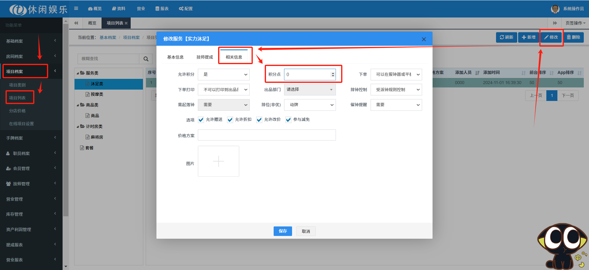
Task: Close the 项目列表 tab with its x icon
Action: 126,23
